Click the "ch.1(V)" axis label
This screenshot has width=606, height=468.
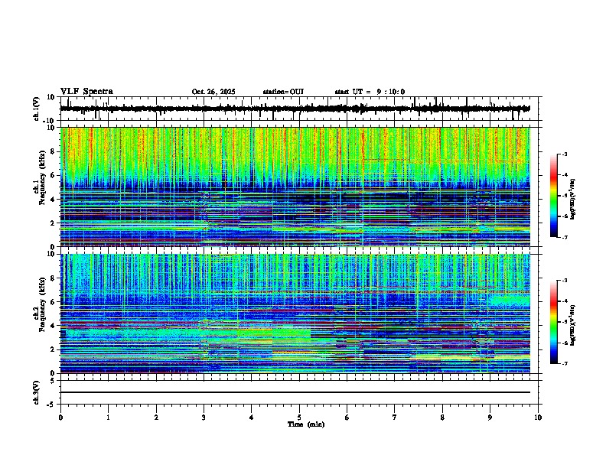[37, 109]
